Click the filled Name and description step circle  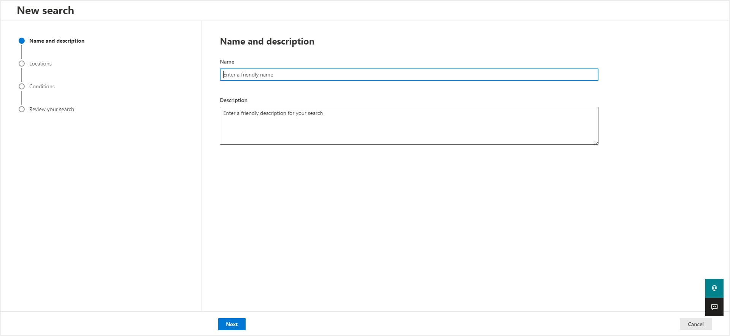coord(22,41)
